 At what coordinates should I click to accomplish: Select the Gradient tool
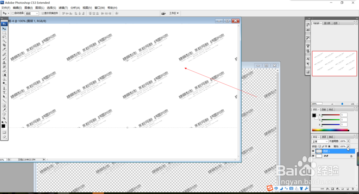coord(4,75)
